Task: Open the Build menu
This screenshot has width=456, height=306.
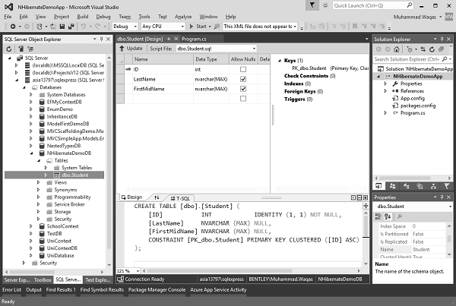Action: click(x=83, y=17)
